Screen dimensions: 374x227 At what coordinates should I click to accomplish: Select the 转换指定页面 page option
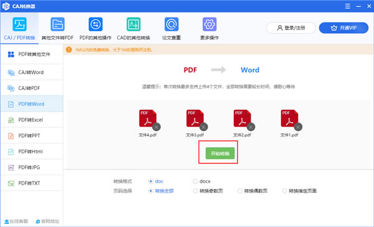(x=284, y=191)
